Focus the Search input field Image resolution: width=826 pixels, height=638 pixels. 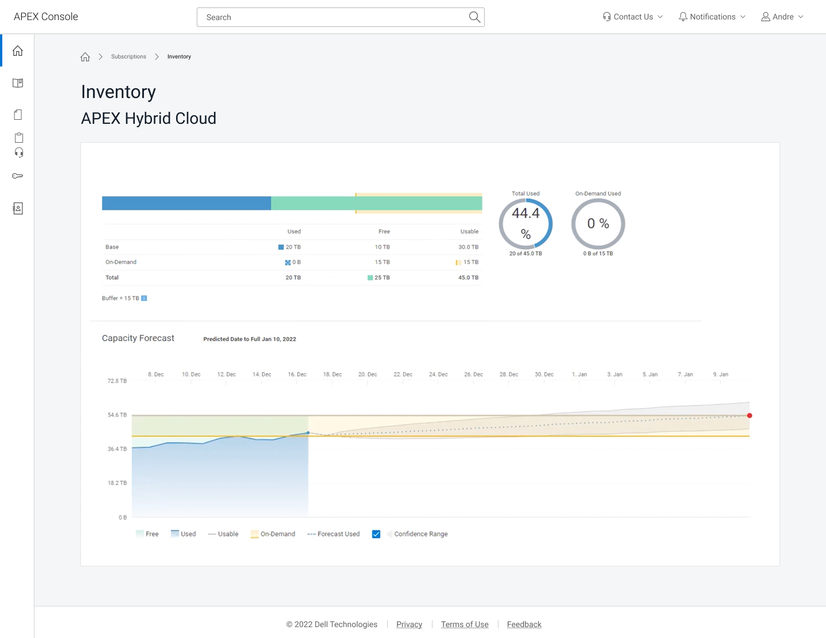pos(341,17)
